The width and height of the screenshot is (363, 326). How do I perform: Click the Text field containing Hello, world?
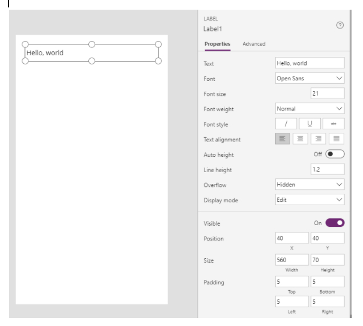coord(310,63)
